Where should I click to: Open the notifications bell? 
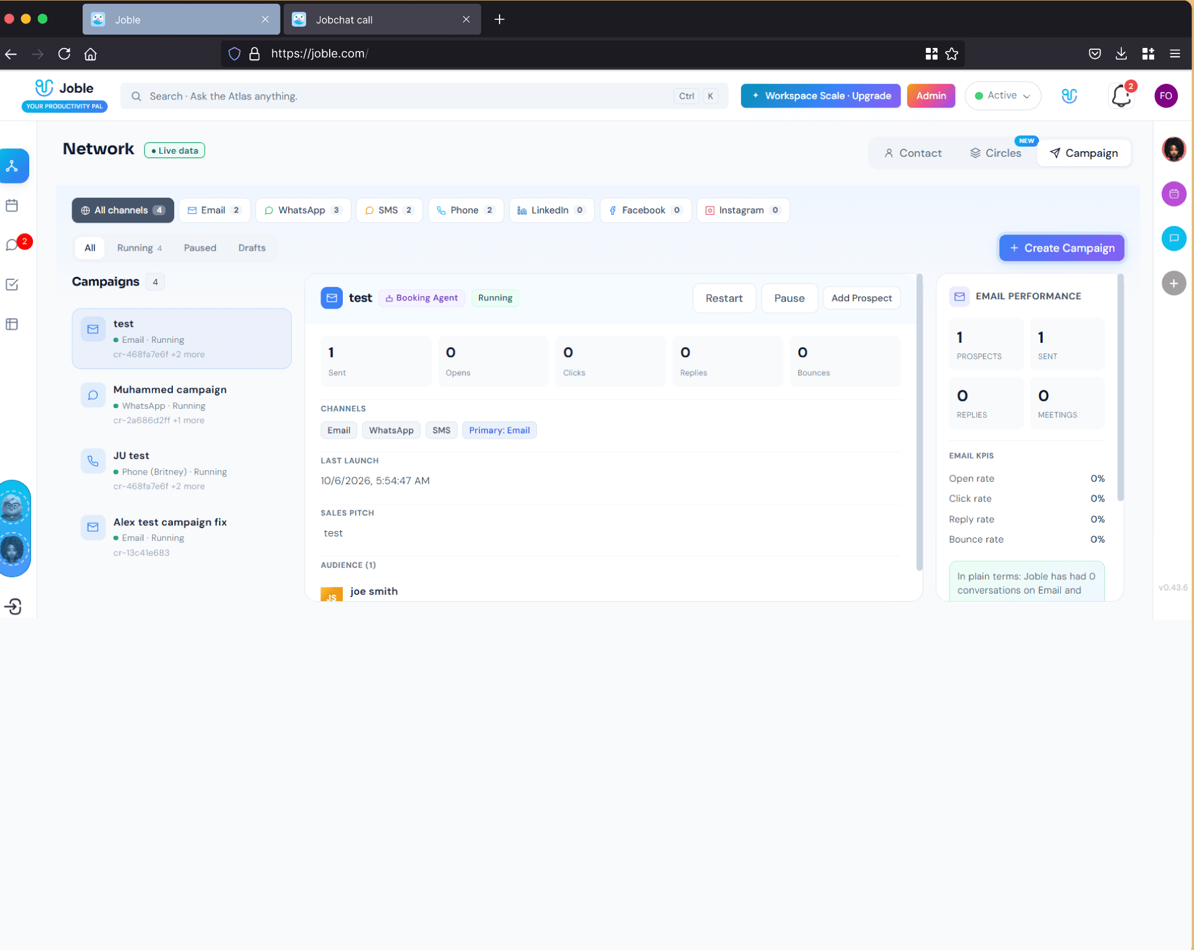pos(1121,96)
